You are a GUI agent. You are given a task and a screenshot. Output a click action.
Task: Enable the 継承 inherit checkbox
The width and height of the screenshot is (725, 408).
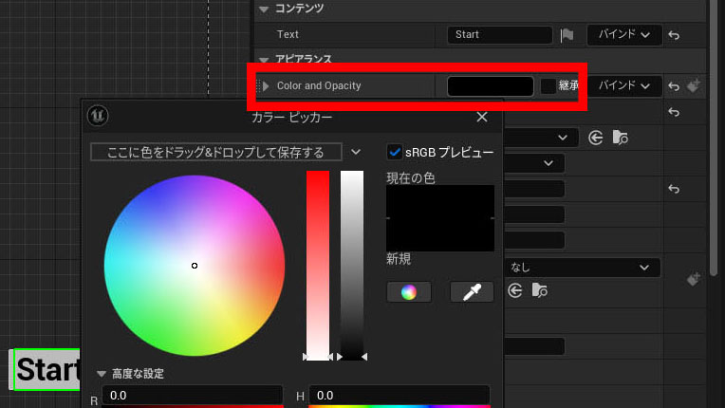[x=548, y=86]
